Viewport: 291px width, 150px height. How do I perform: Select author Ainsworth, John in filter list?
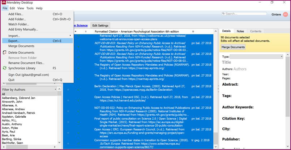point(12,102)
